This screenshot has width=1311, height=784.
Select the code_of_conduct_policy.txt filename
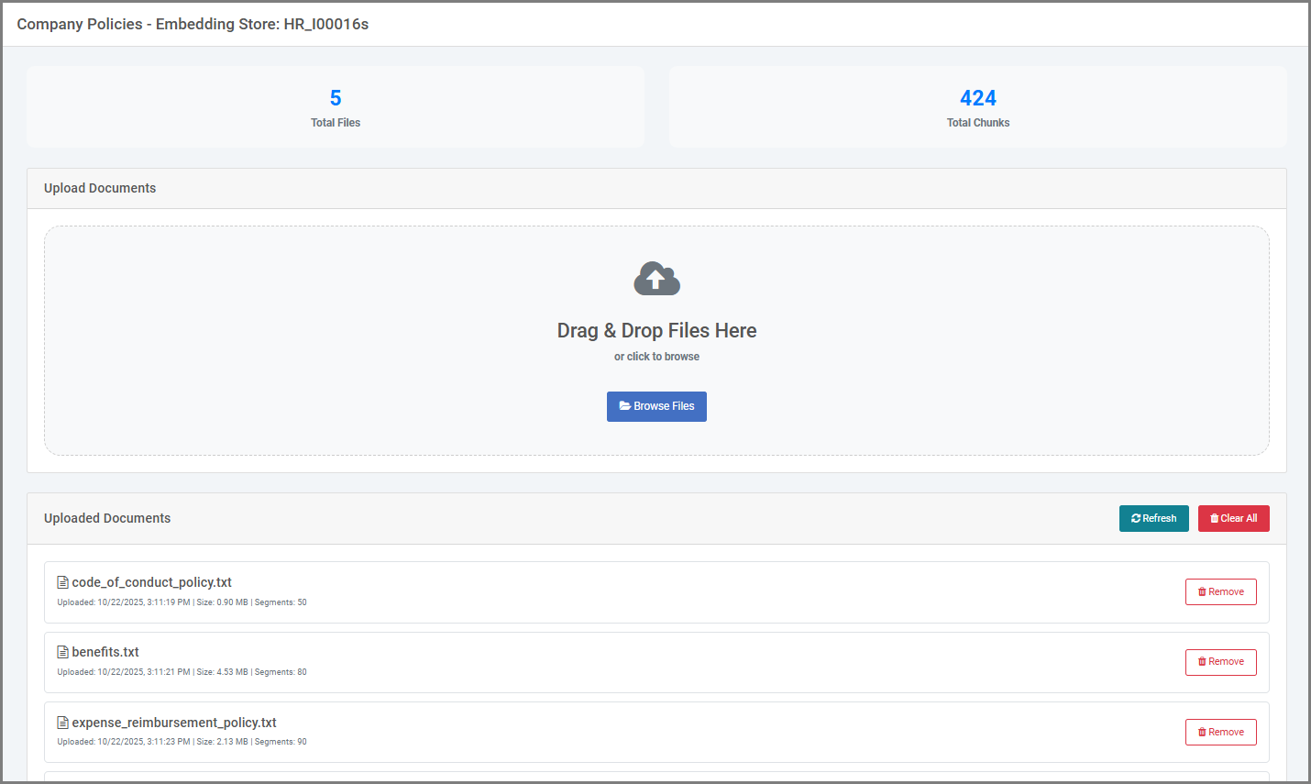click(x=151, y=582)
